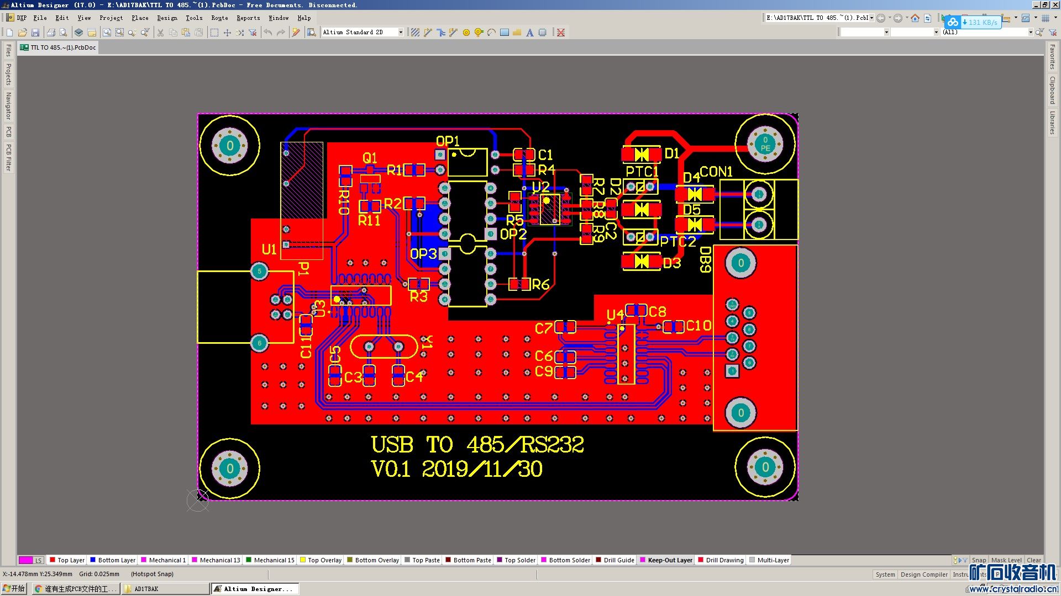Image resolution: width=1061 pixels, height=596 pixels.
Task: Print the PCB document
Action: point(51,33)
